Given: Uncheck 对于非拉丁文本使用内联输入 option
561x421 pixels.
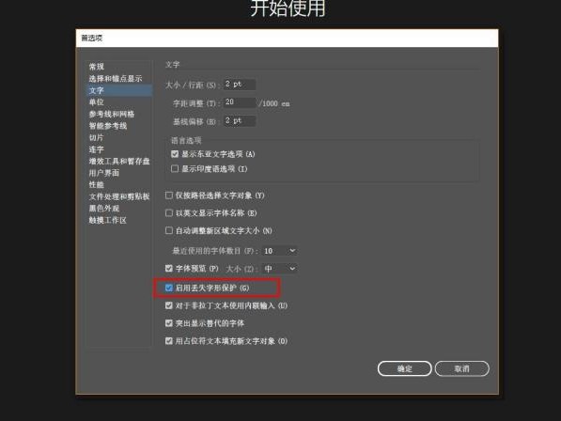Looking at the screenshot, I should tap(169, 305).
